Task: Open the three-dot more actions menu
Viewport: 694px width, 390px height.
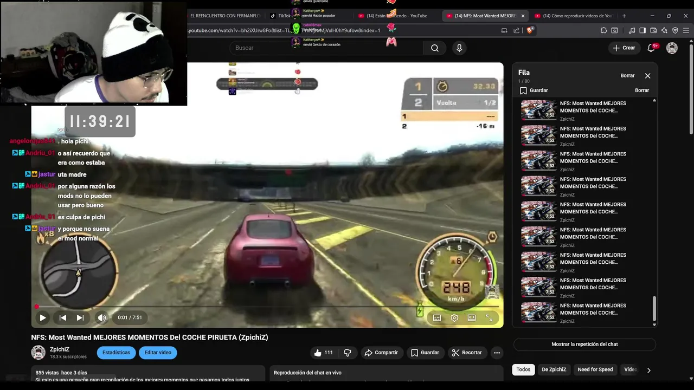Action: point(497,353)
